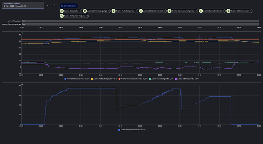Image resolution: width=263 pixels, height=144 pixels.
Task: Toggle the Kompressor Frequenz series in the legend
Action: point(131,130)
